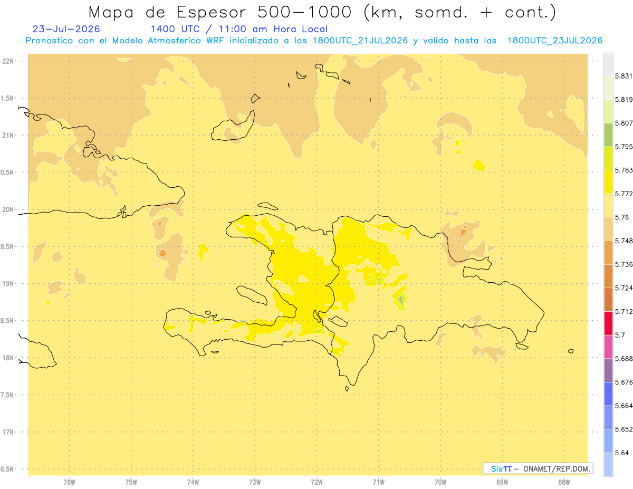Screen dimensions: 633x489
Task: Click the longitude label '70W'
Action: point(440,482)
